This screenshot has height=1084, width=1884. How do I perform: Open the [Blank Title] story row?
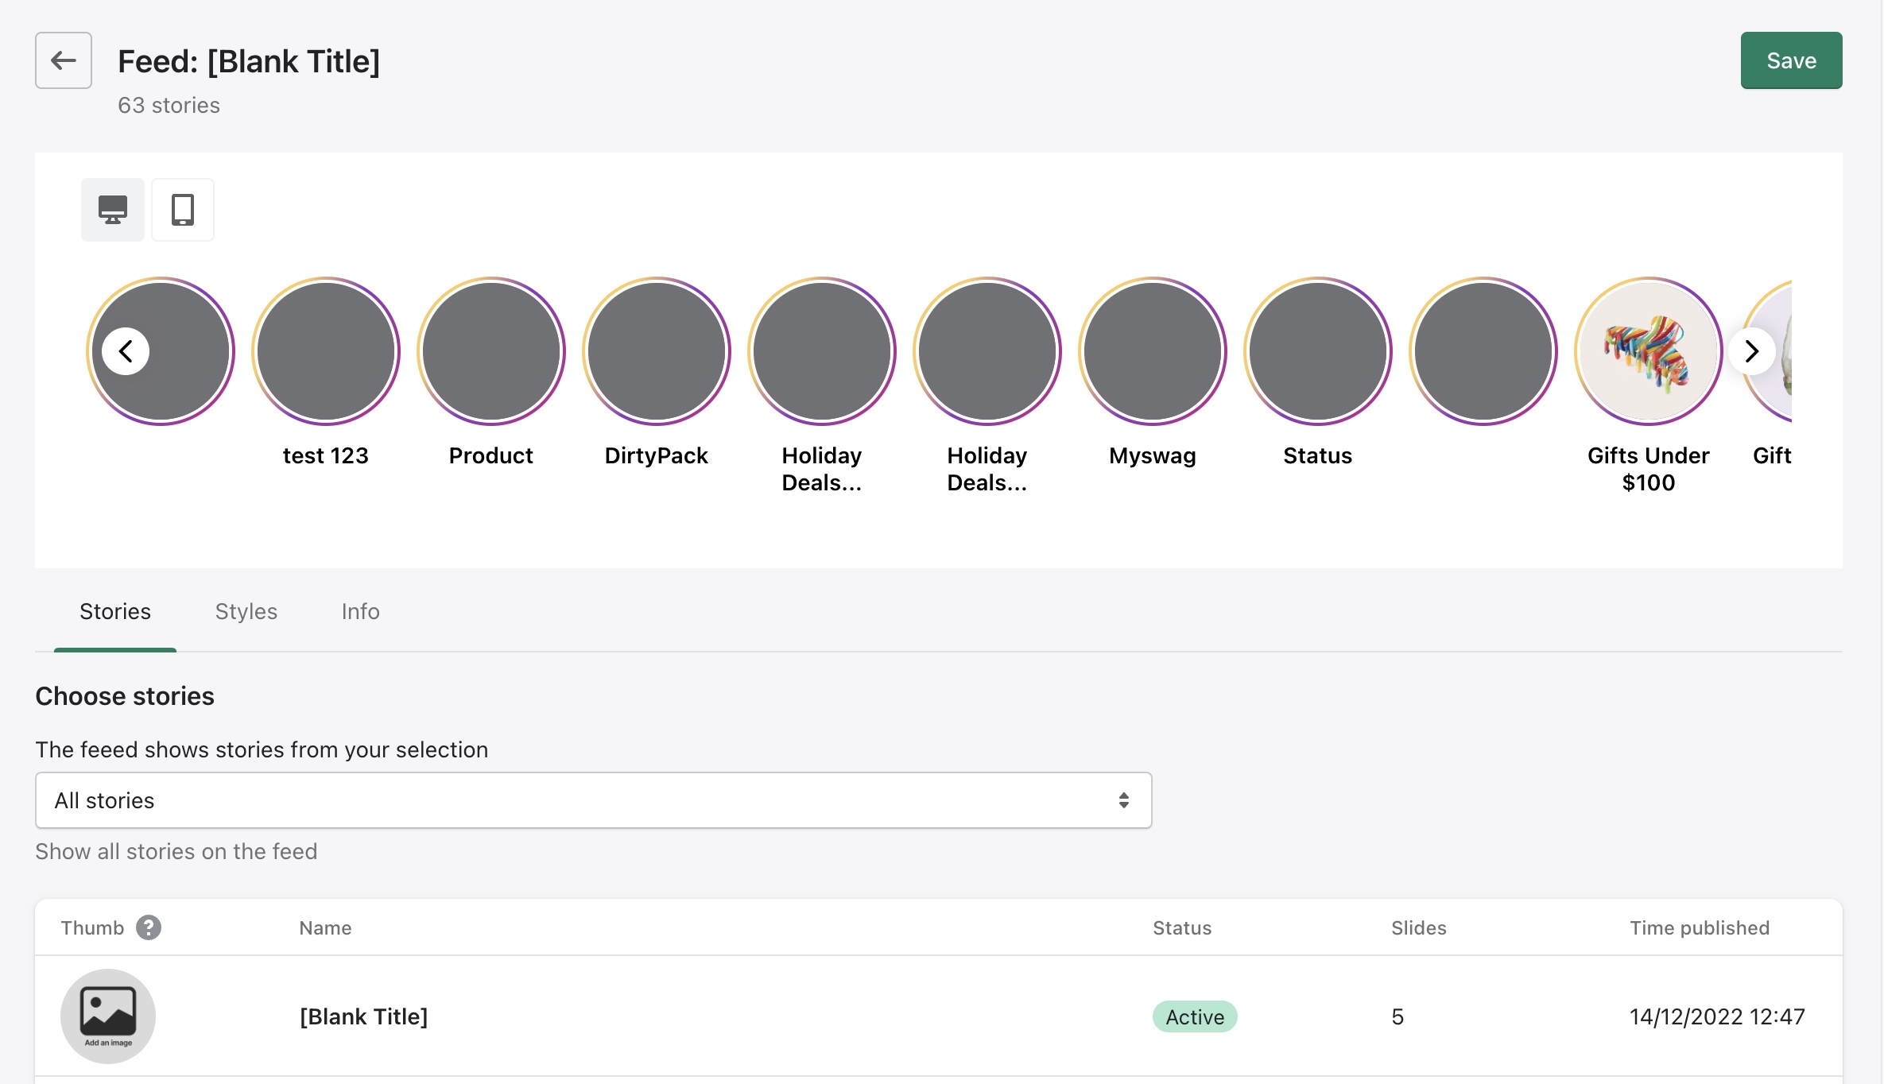pos(364,1016)
